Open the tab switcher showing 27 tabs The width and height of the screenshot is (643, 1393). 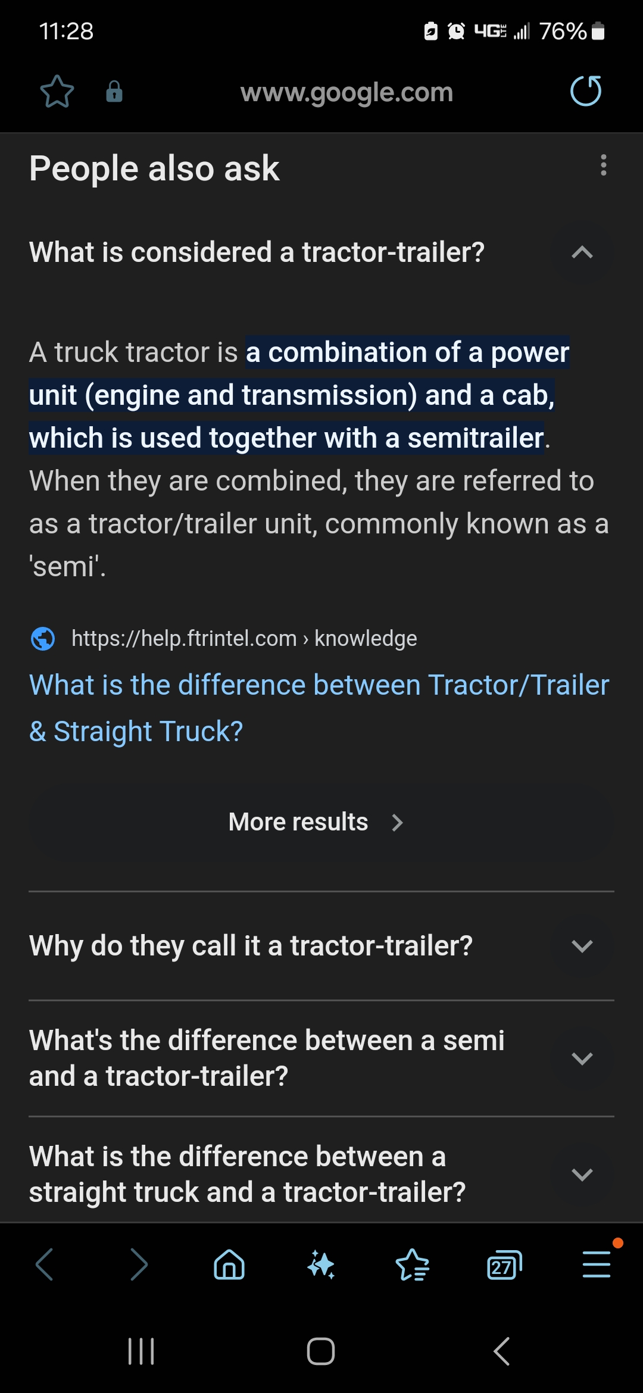[504, 1264]
